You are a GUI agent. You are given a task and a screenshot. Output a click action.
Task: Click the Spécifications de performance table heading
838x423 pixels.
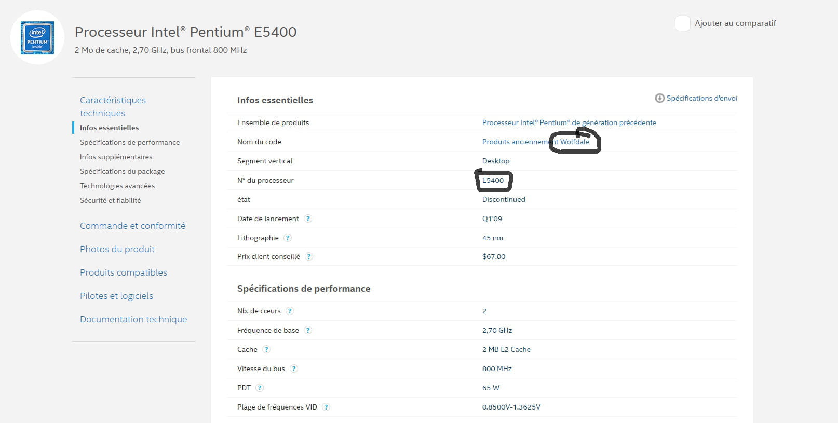pos(304,289)
